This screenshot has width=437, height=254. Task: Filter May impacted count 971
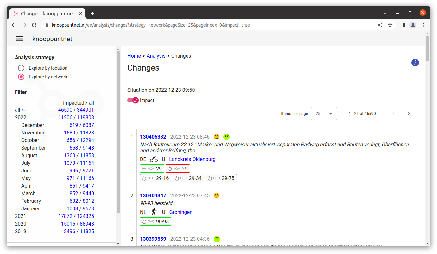tap(71, 178)
